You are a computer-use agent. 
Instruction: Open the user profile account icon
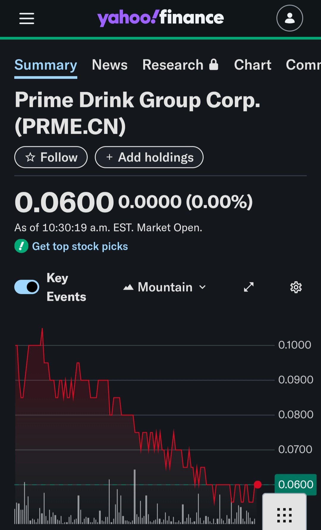(x=289, y=18)
